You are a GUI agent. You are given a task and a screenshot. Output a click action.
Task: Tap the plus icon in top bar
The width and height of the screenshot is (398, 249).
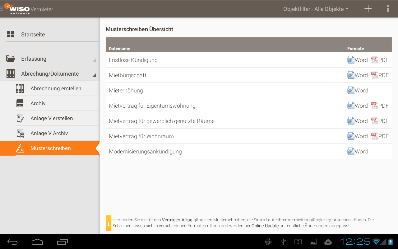(368, 9)
